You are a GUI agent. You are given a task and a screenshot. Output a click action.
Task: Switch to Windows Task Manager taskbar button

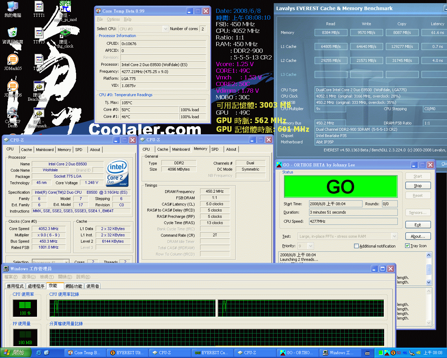tap(340, 353)
